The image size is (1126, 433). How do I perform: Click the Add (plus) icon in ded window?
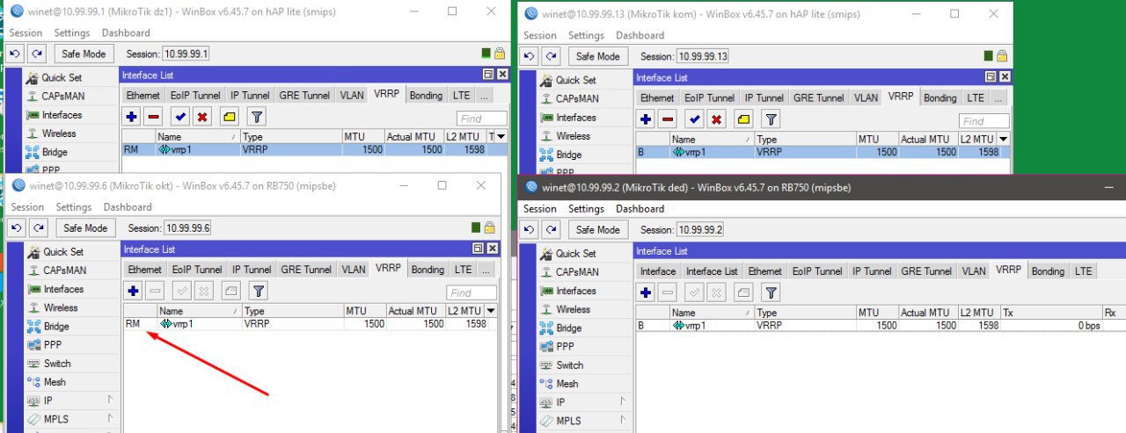(x=646, y=292)
